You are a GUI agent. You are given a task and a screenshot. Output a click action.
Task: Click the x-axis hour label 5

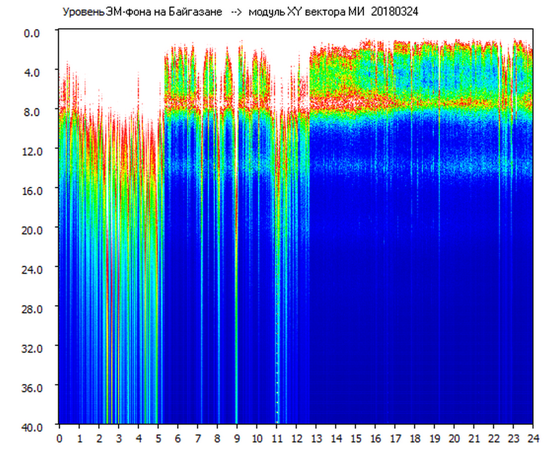coord(158,438)
